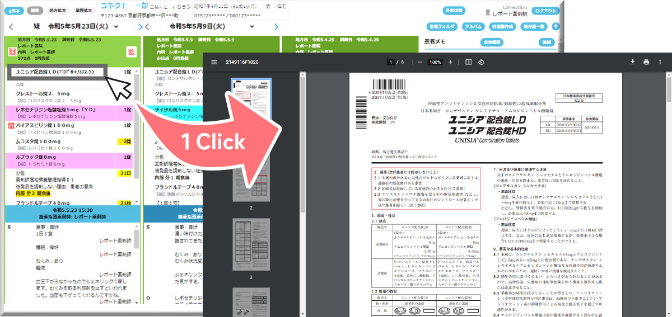672x317 pixels.
Task: Zoom in the PDF with plus icon
Action: [450, 62]
